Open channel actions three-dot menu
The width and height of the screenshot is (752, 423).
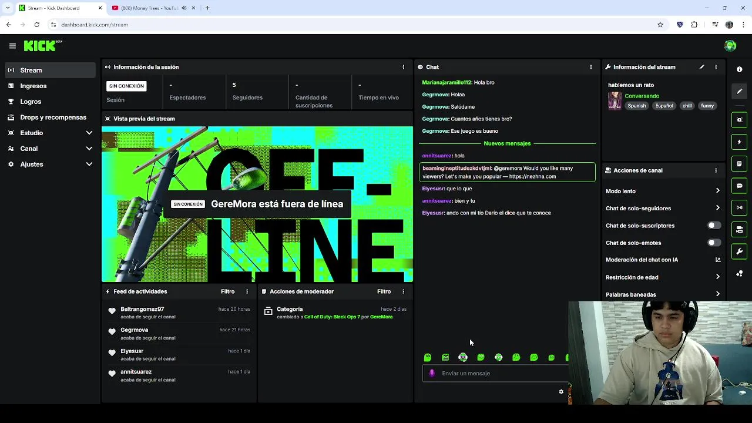(716, 170)
